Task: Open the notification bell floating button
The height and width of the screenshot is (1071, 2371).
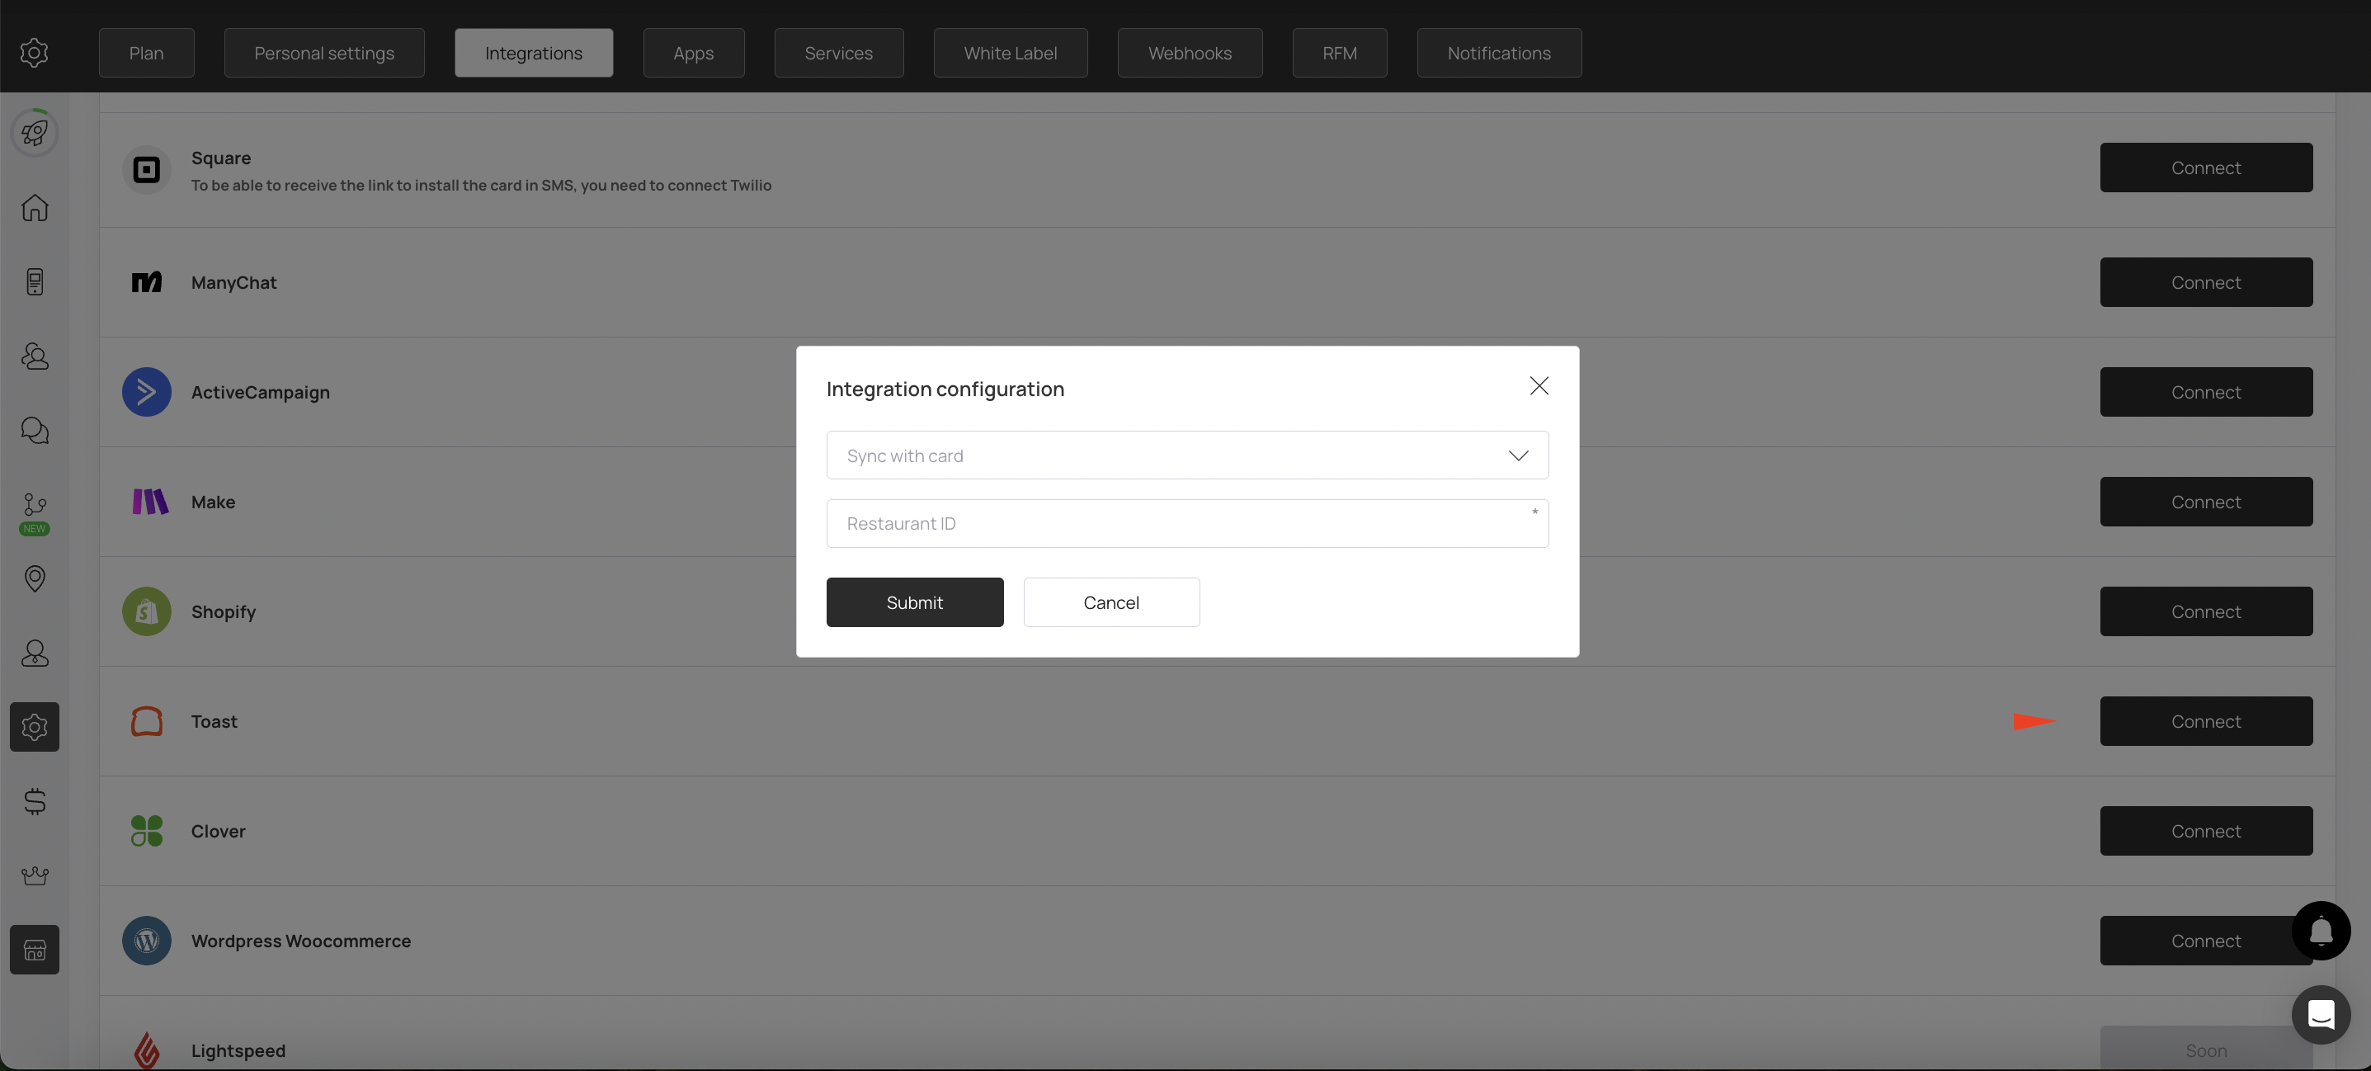Action: [2321, 931]
